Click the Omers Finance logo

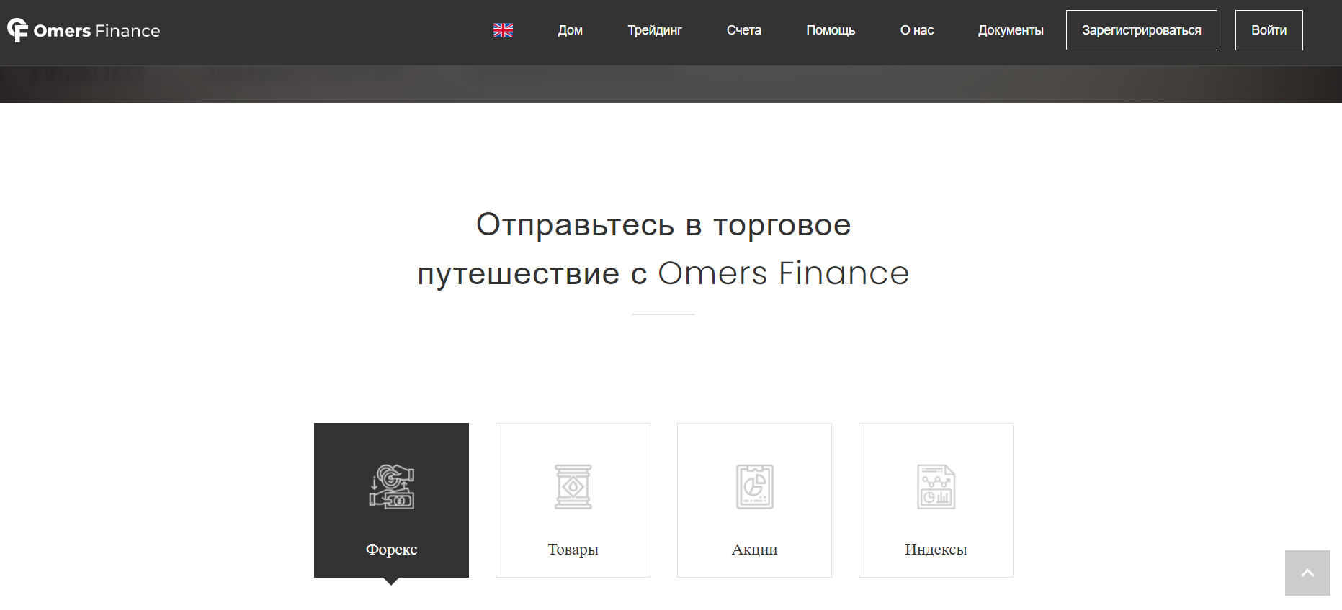[x=84, y=30]
